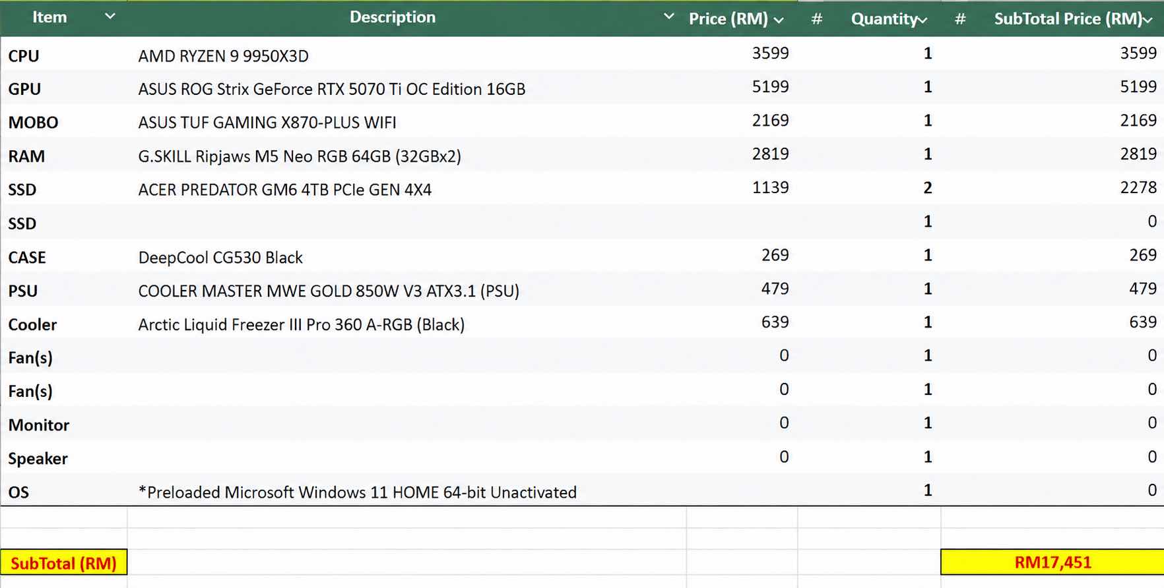Select the yellow "SubTotal (RM)" label cell
This screenshot has height=588, width=1164.
coord(63,562)
